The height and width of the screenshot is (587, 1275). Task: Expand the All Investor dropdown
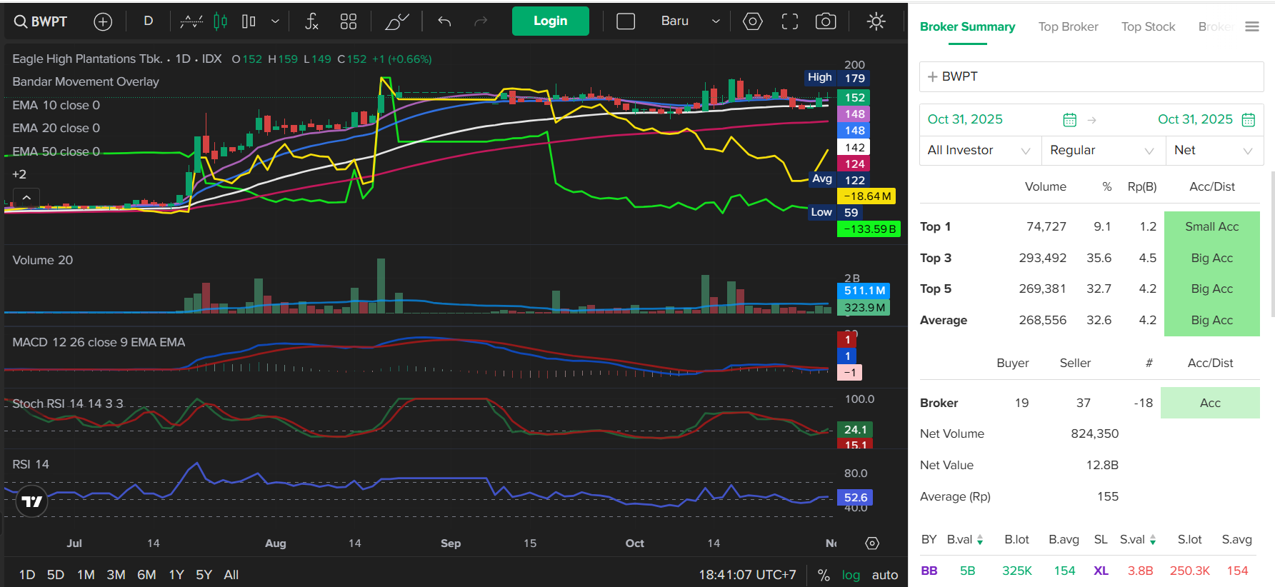coord(979,151)
